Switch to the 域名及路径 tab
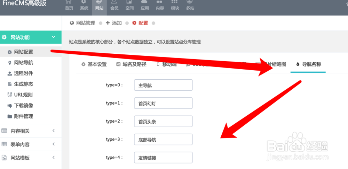 tap(132, 64)
